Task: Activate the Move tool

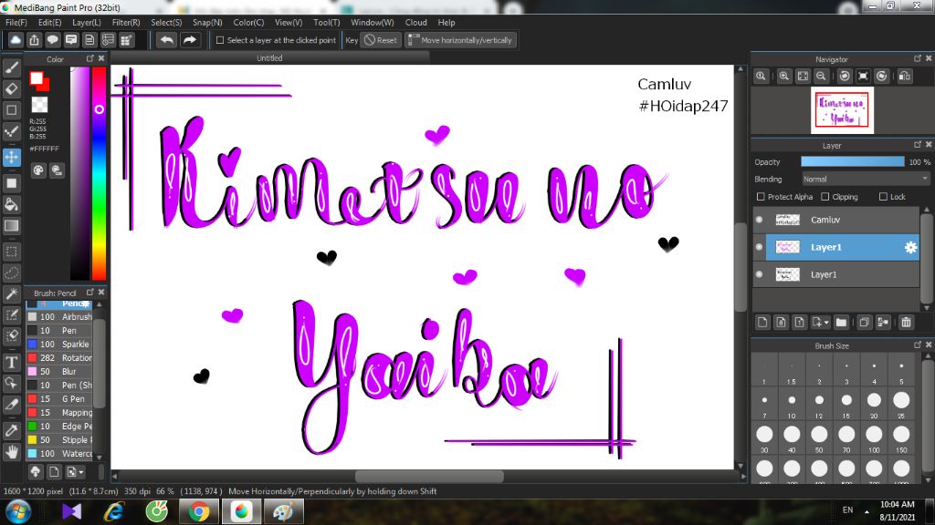Action: tap(11, 157)
